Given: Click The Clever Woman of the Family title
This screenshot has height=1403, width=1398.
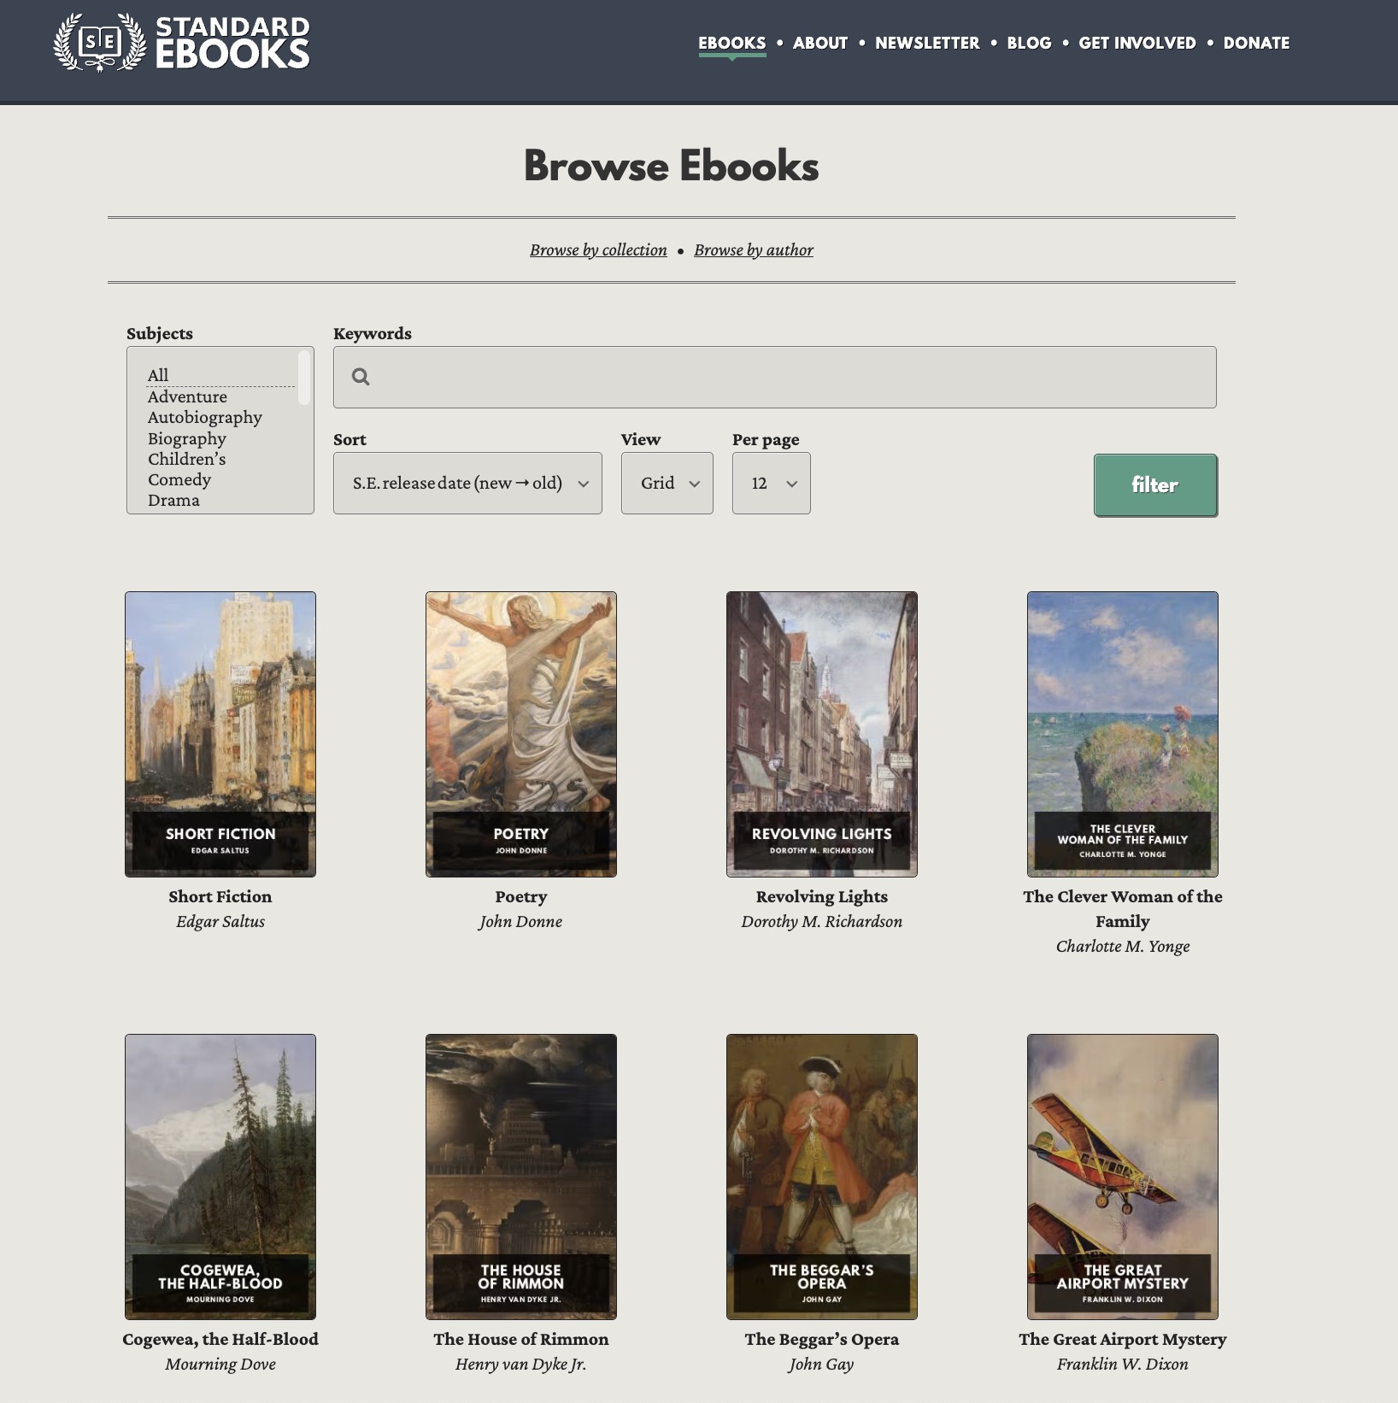Looking at the screenshot, I should click(1123, 908).
